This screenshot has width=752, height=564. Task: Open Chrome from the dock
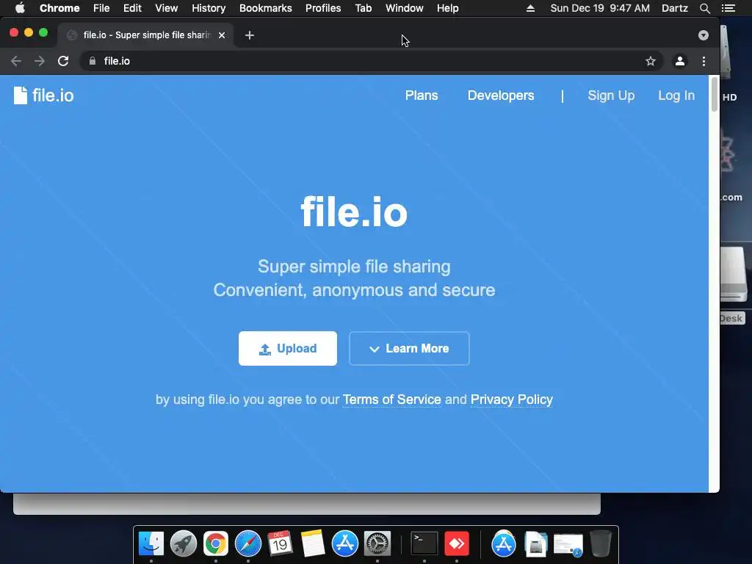tap(216, 543)
